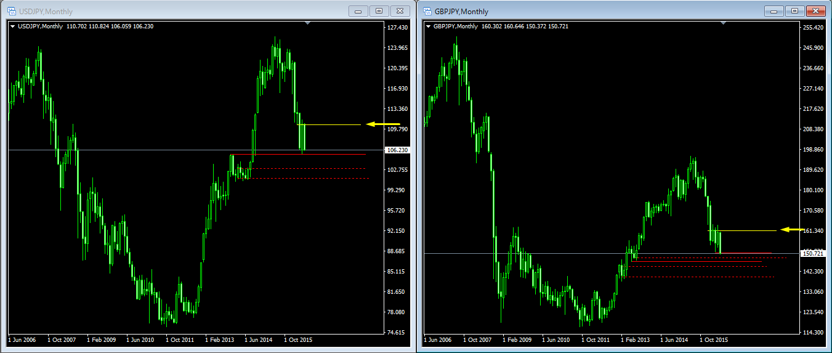This screenshot has width=832, height=353.
Task: Select the upper gray dashed line on USDJPY chart
Action: [x=308, y=168]
